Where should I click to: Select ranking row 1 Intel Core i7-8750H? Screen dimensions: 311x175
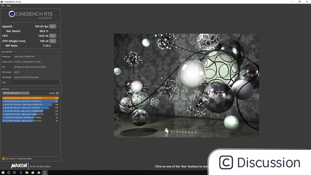tap(30, 98)
